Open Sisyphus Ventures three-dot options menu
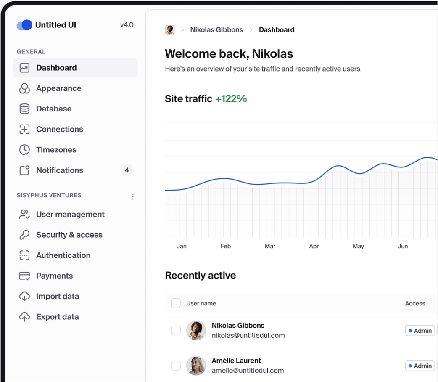This screenshot has width=438, height=382. [133, 196]
